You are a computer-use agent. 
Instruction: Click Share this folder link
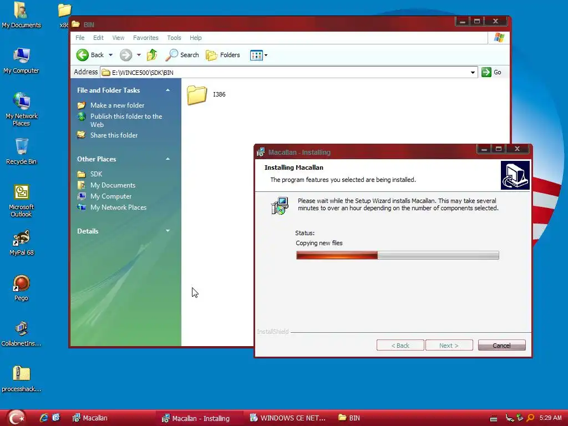coord(114,135)
